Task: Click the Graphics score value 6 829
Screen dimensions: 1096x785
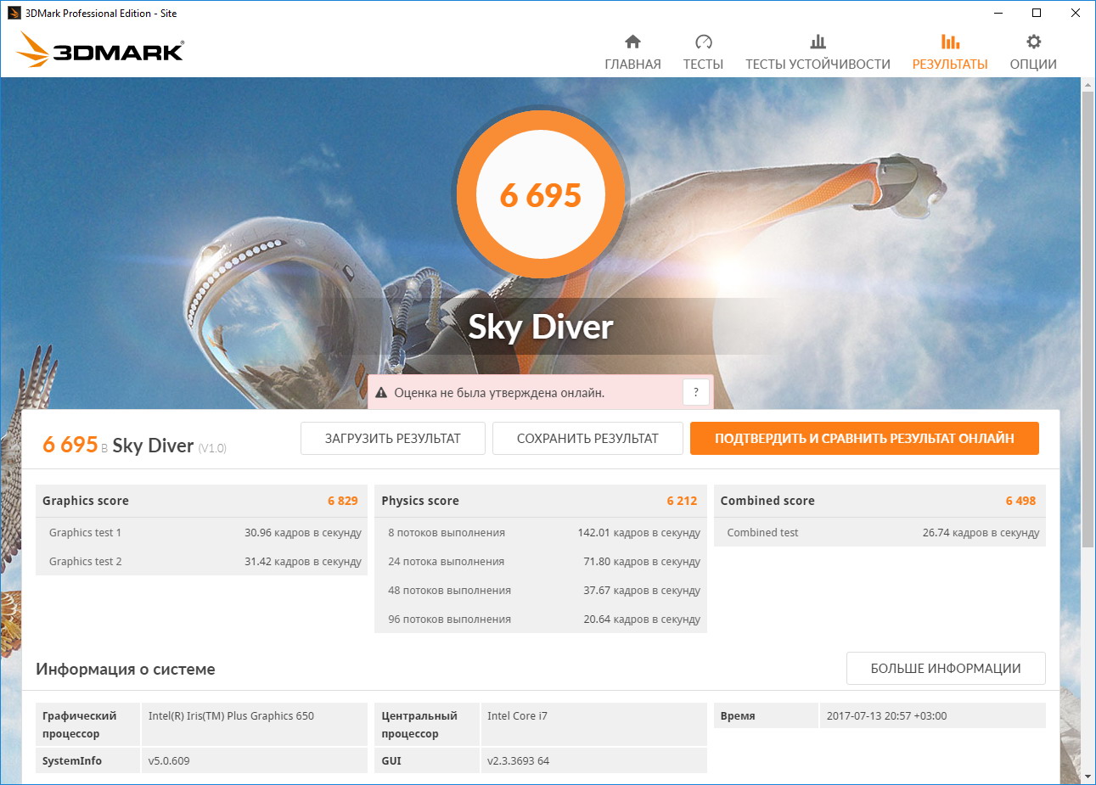Action: pyautogui.click(x=343, y=501)
